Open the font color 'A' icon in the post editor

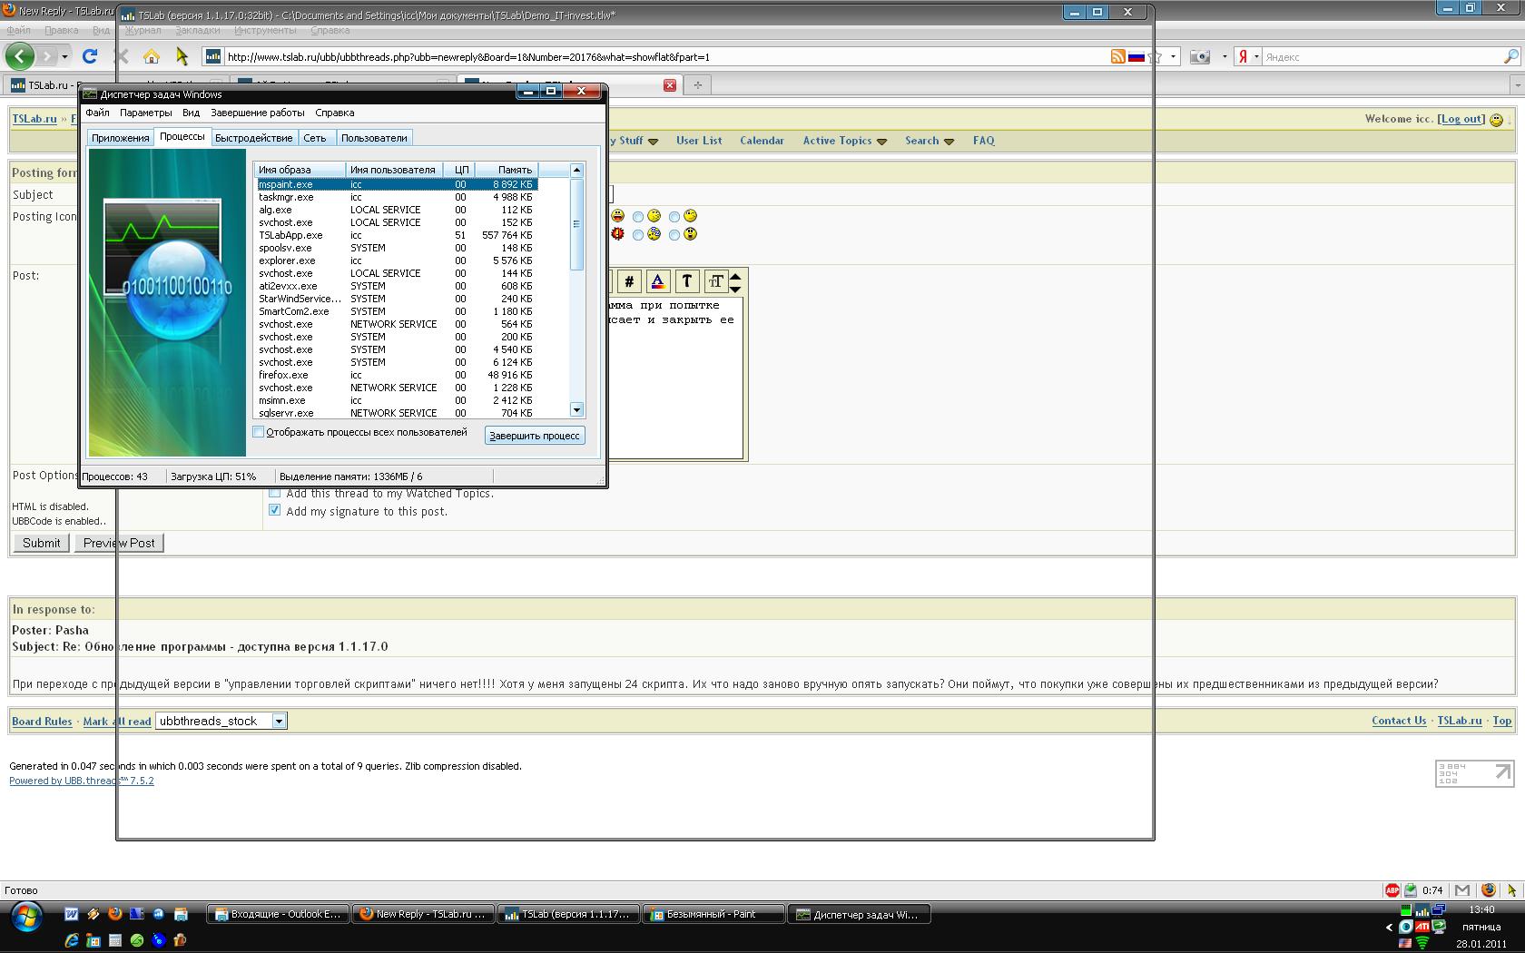point(658,281)
